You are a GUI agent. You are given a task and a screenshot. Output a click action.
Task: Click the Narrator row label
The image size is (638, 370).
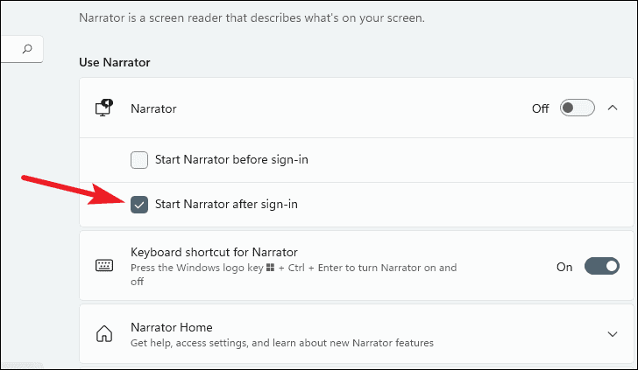(153, 108)
